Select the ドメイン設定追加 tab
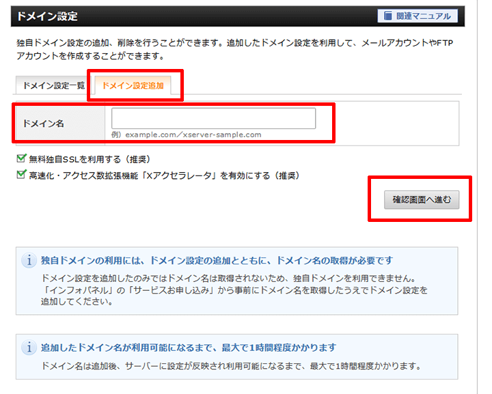This screenshot has width=492, height=394. point(133,85)
